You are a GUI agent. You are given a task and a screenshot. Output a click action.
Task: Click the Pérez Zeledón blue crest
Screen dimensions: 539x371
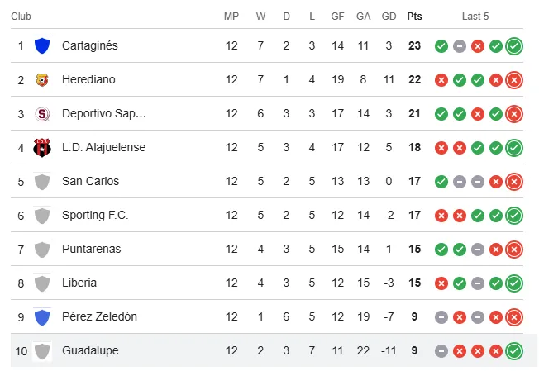(42, 316)
